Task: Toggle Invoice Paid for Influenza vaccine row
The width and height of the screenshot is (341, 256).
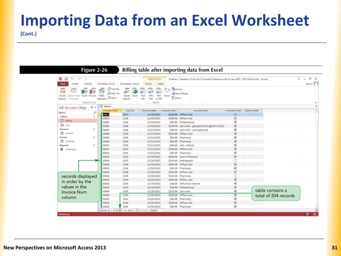Action: [x=235, y=184]
